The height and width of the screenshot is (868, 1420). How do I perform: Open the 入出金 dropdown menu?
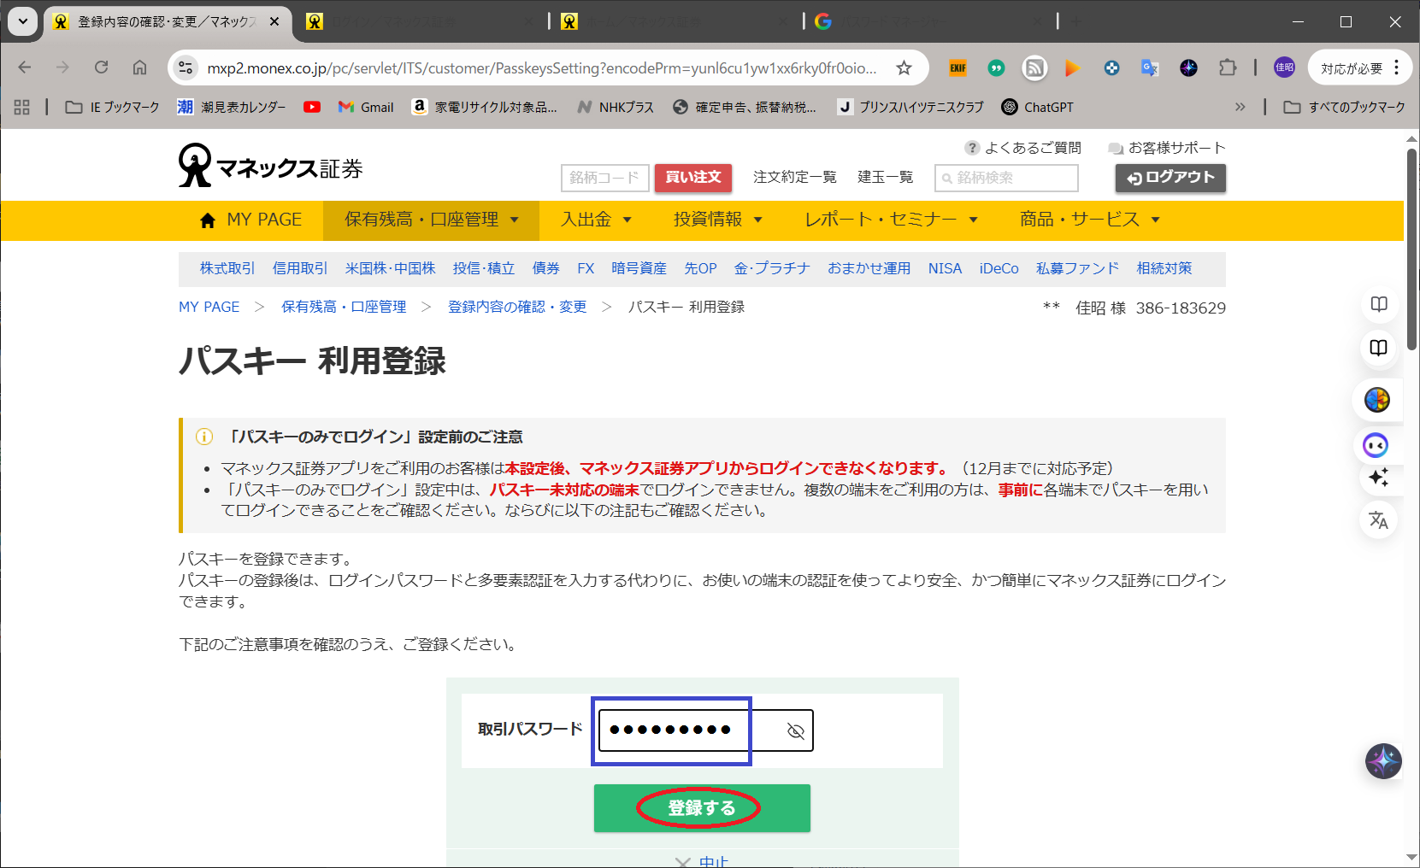pyautogui.click(x=596, y=220)
